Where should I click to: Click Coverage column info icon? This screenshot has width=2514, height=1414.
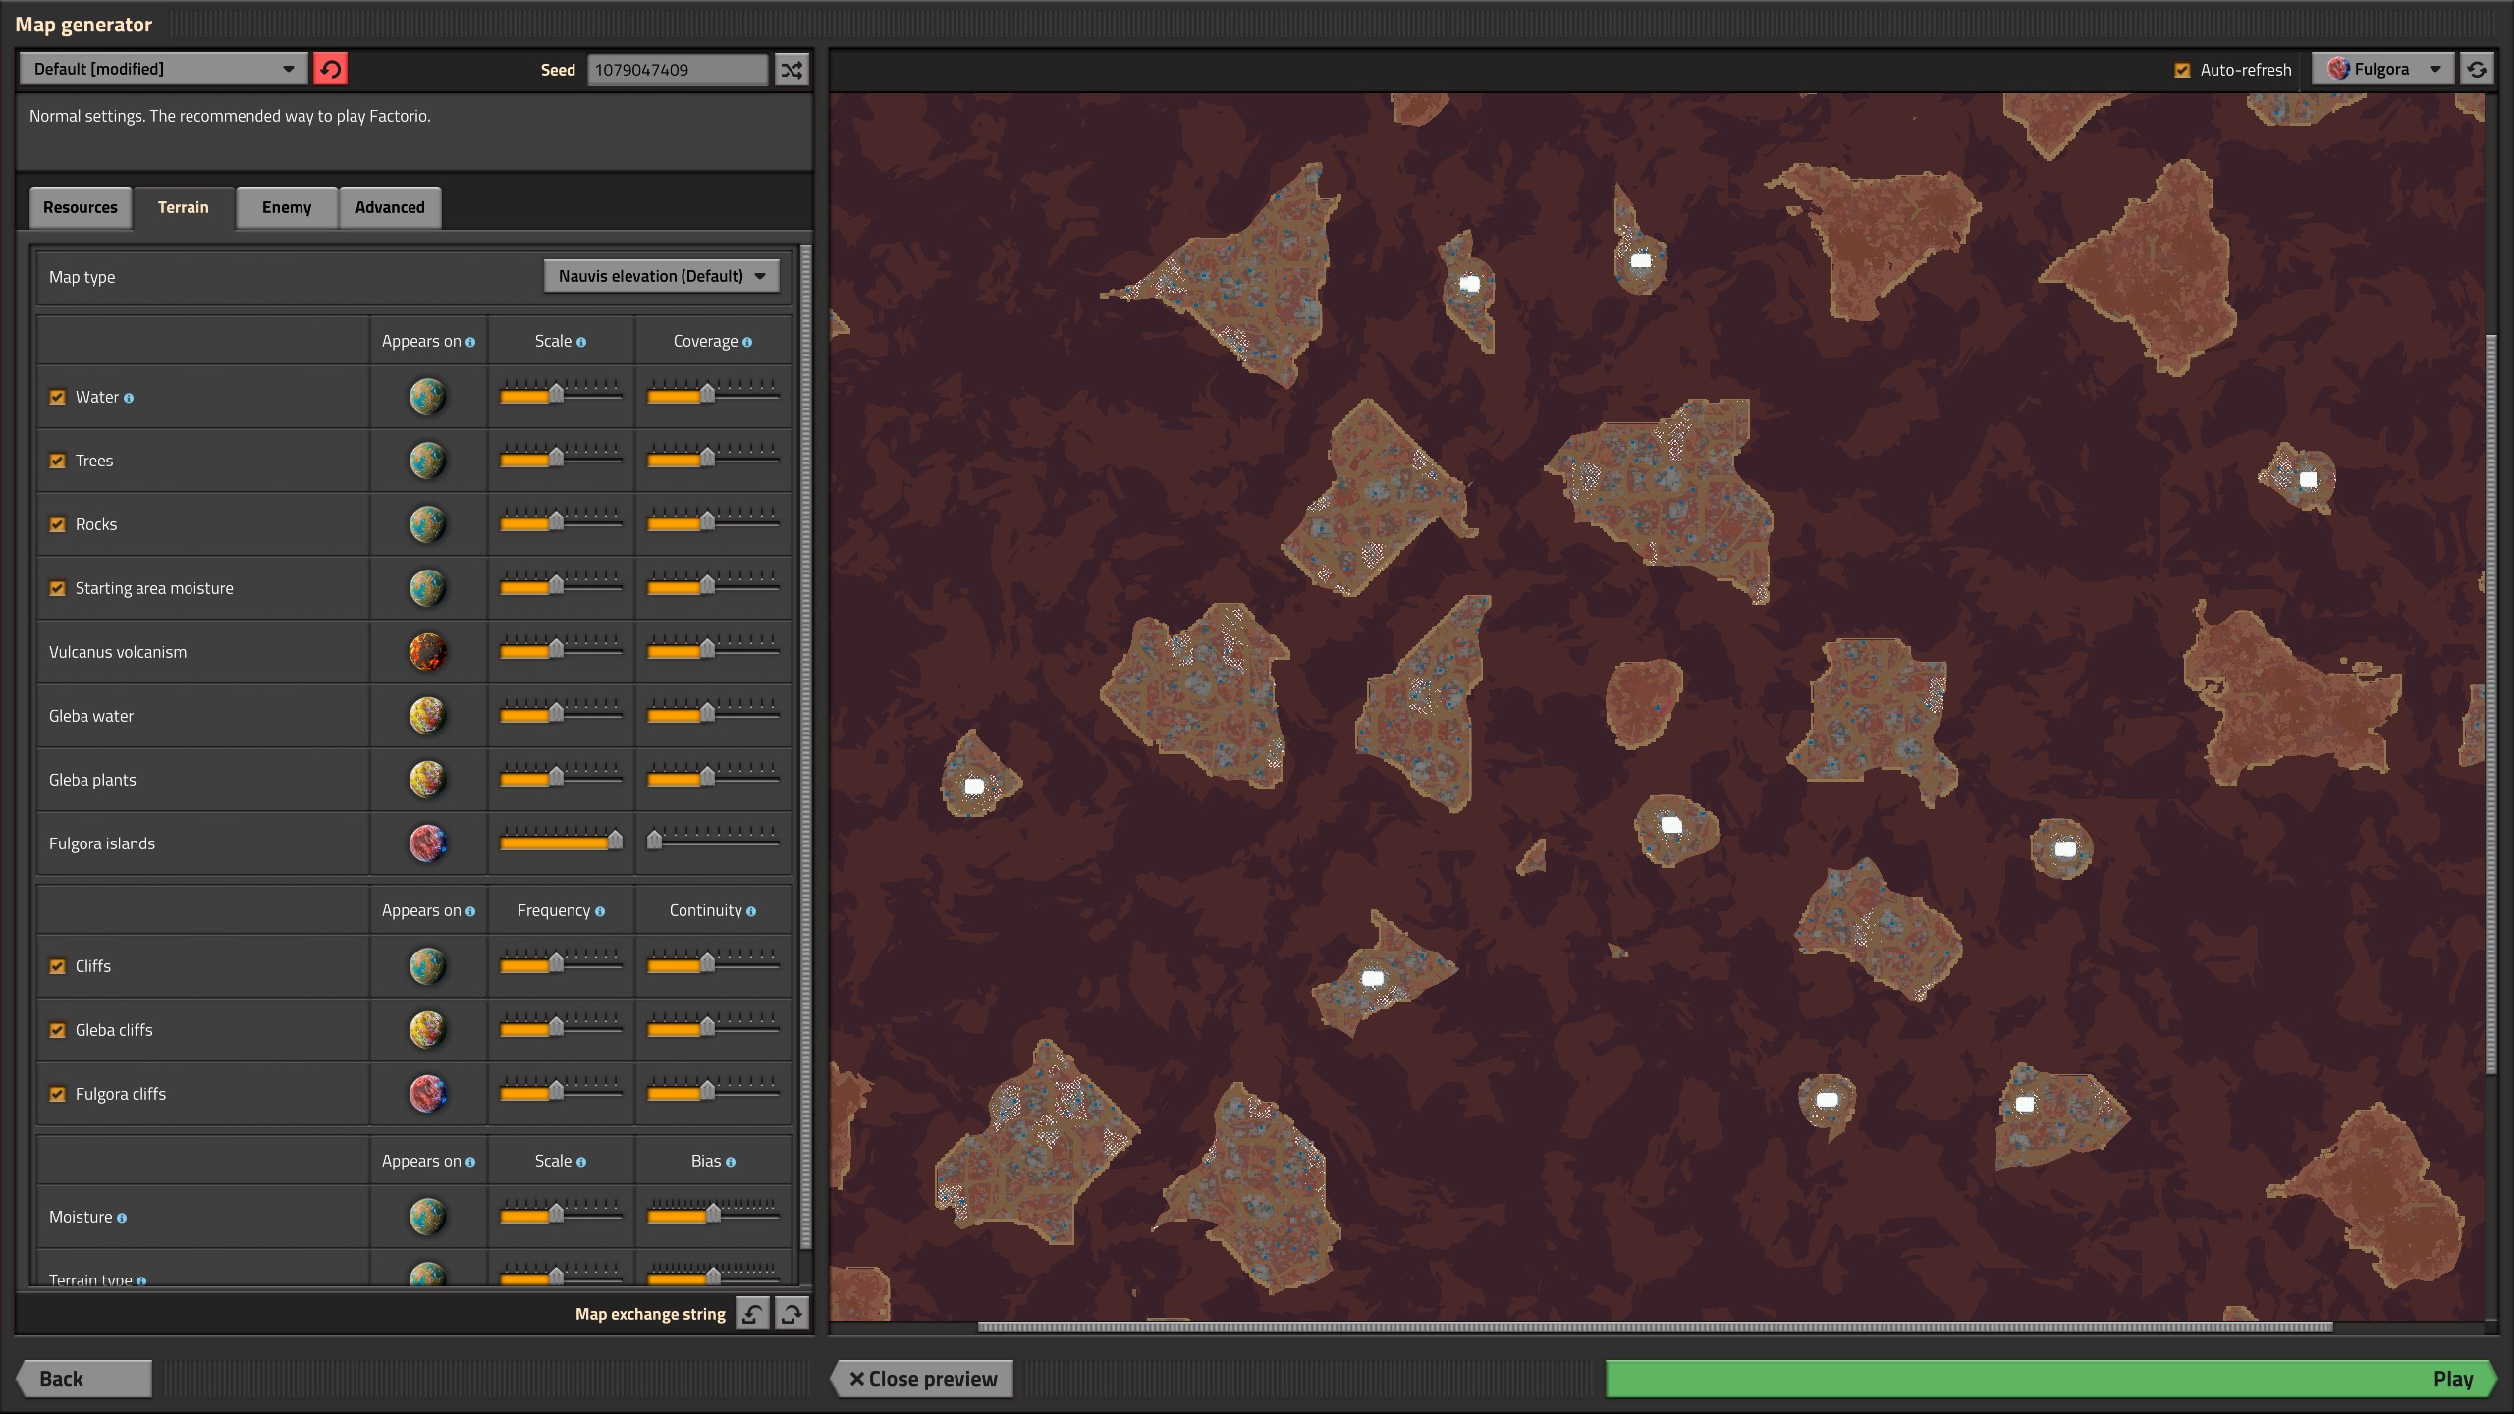point(747,342)
